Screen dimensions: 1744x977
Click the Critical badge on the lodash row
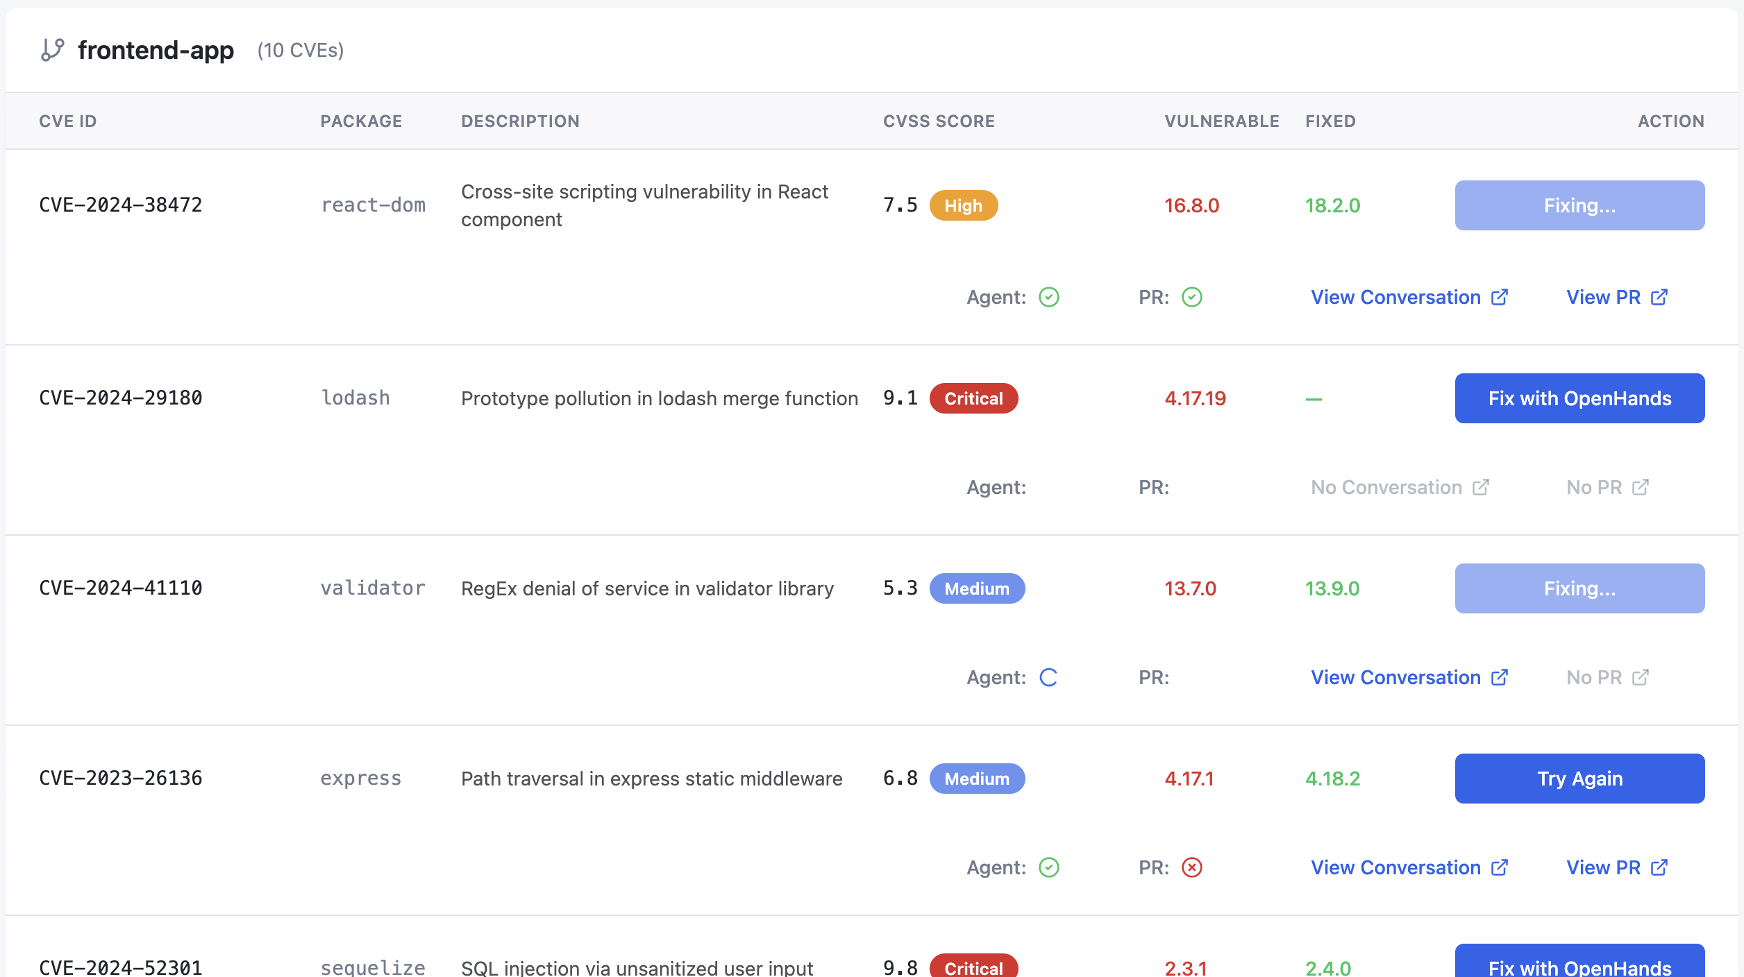coord(973,398)
